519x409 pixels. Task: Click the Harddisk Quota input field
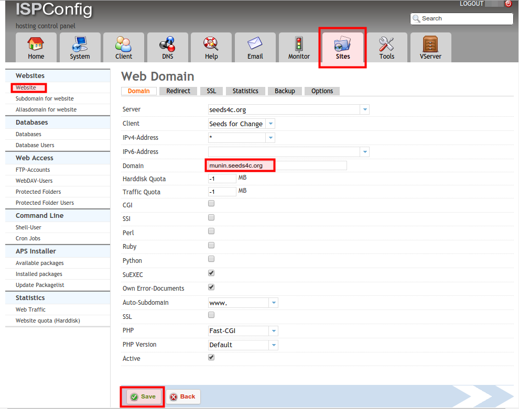click(222, 179)
